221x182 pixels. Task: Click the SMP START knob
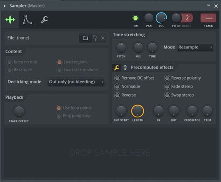121,111
